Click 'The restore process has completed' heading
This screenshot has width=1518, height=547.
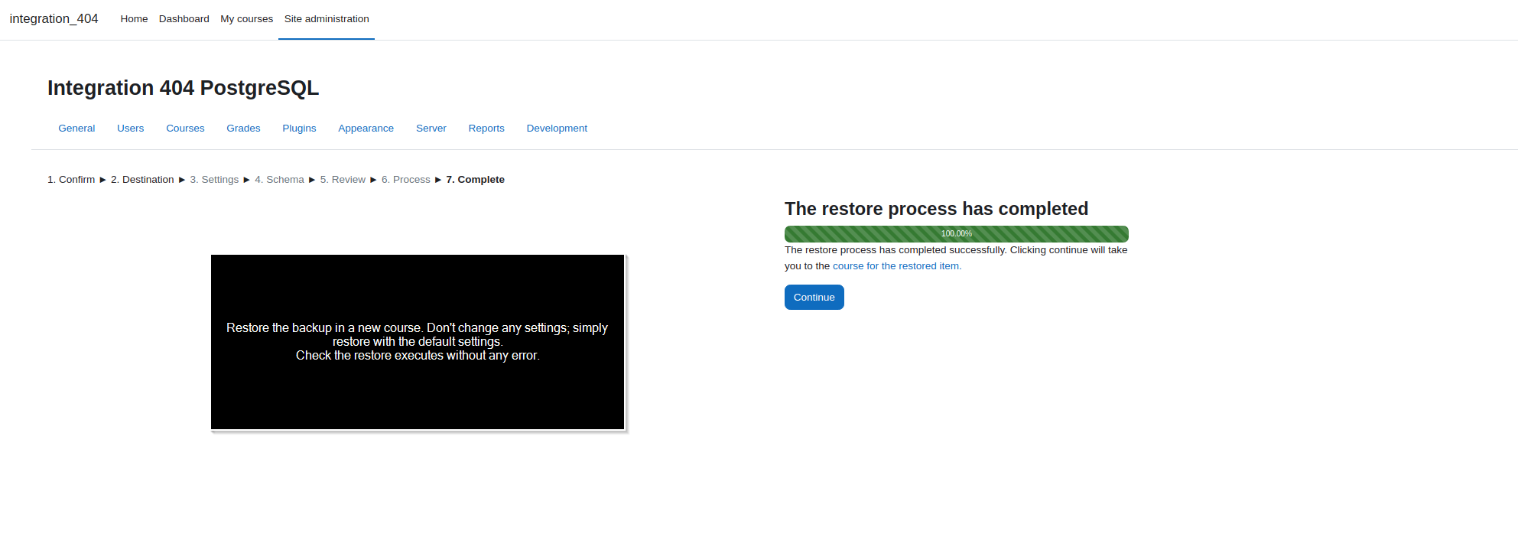tap(936, 209)
